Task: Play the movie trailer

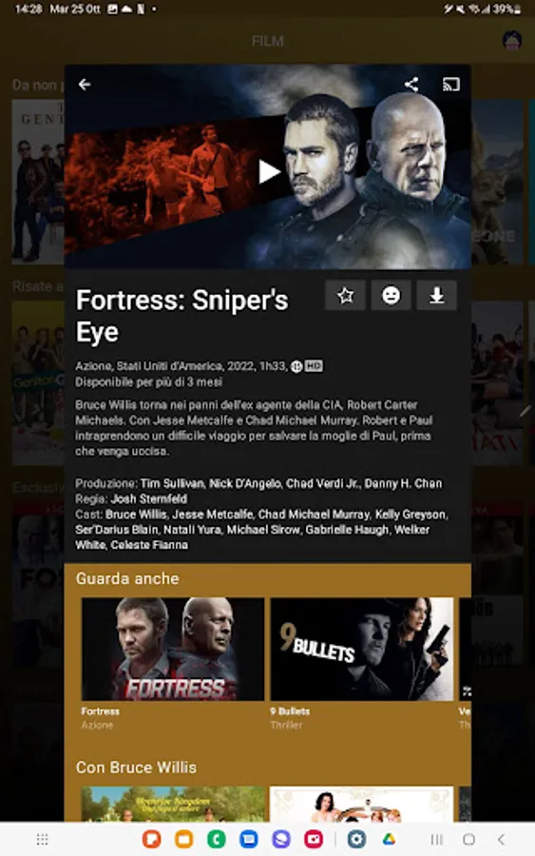Action: (268, 171)
